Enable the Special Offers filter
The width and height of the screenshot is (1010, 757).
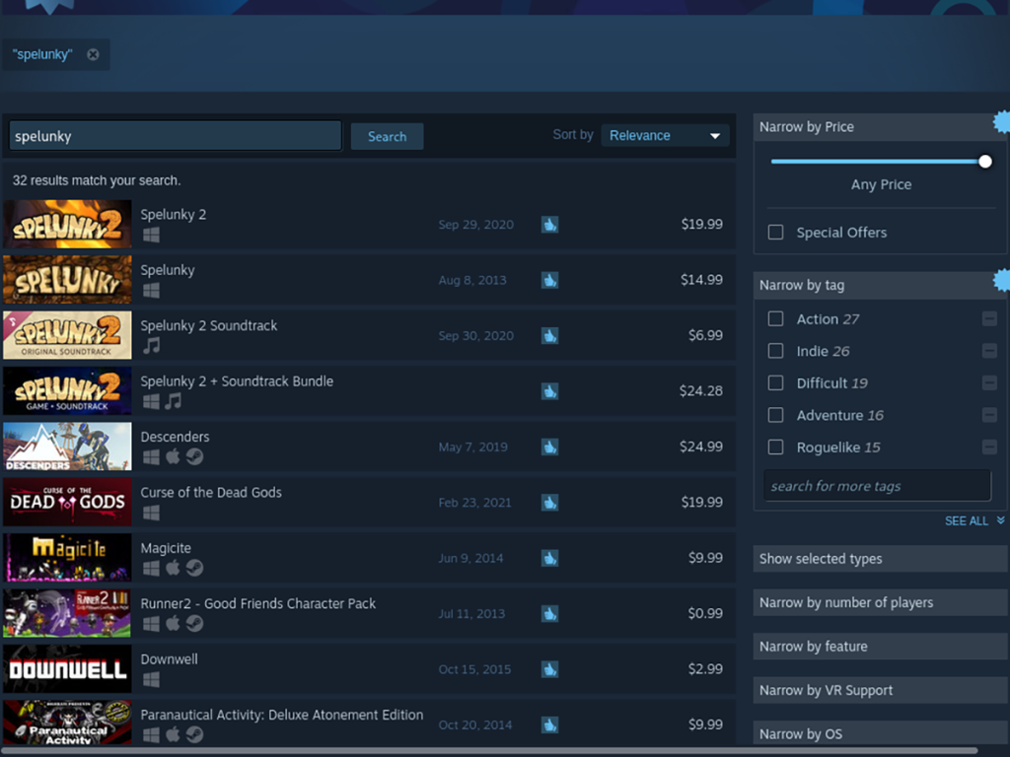point(775,232)
